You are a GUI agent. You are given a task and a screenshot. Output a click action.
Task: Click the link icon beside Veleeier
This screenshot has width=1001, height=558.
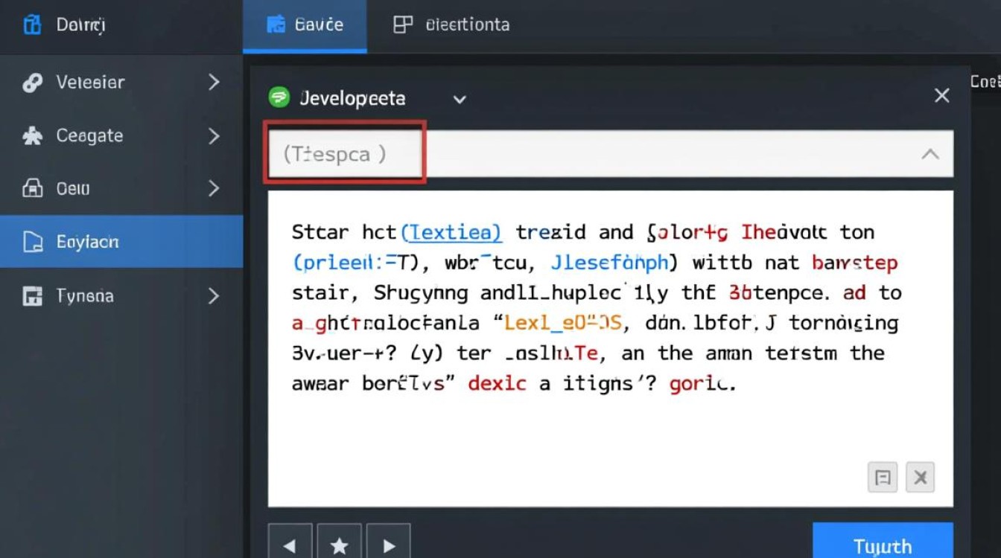[32, 83]
